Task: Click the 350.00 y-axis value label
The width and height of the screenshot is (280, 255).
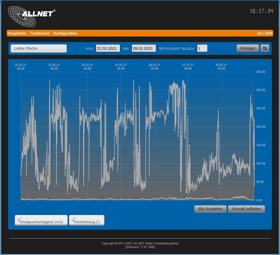Action: click(x=261, y=72)
